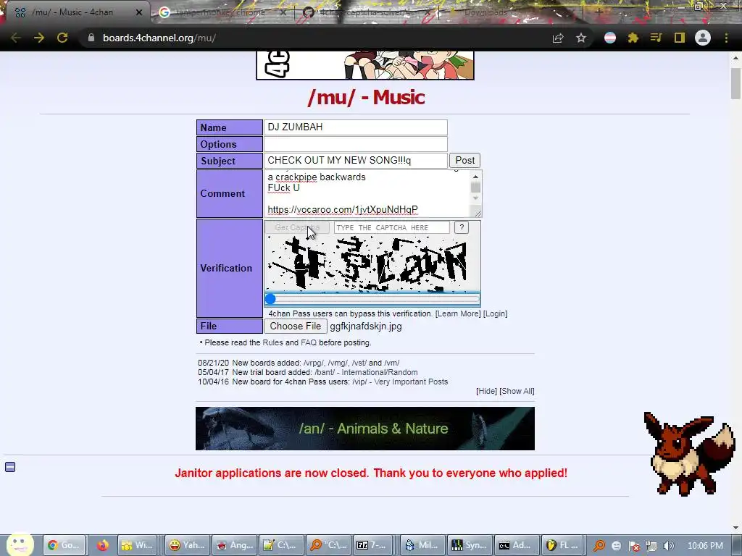Open the /vst/ board link
The image size is (742, 556).
point(359,363)
